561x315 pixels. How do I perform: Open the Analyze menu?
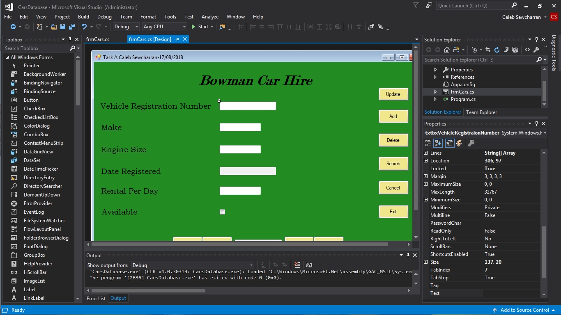210,17
